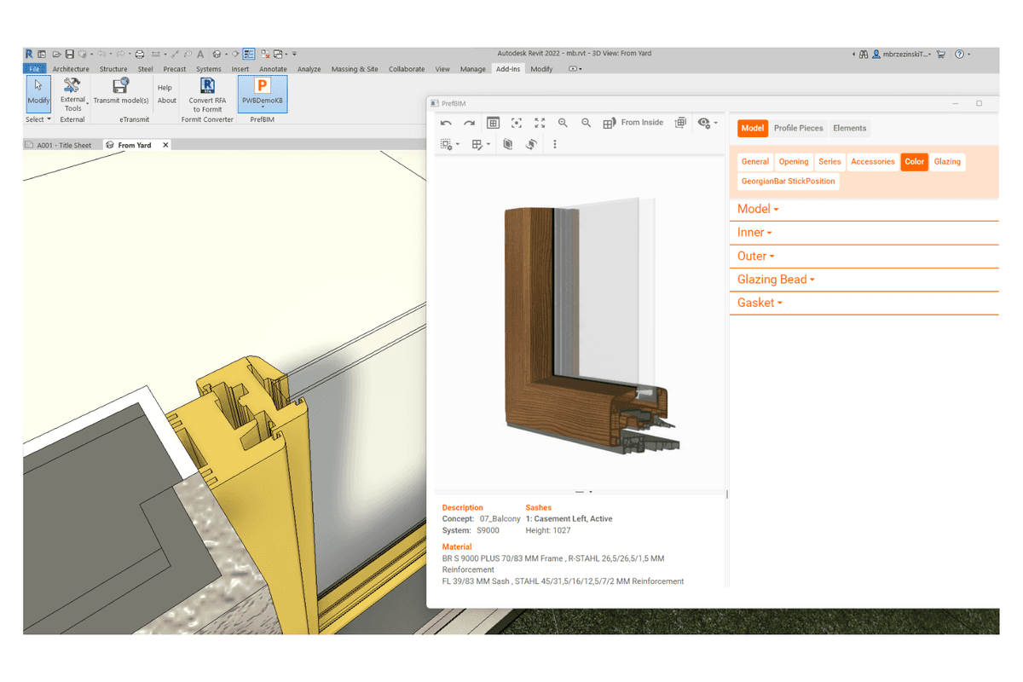
Task: Open the General sub-tab
Action: (x=755, y=162)
